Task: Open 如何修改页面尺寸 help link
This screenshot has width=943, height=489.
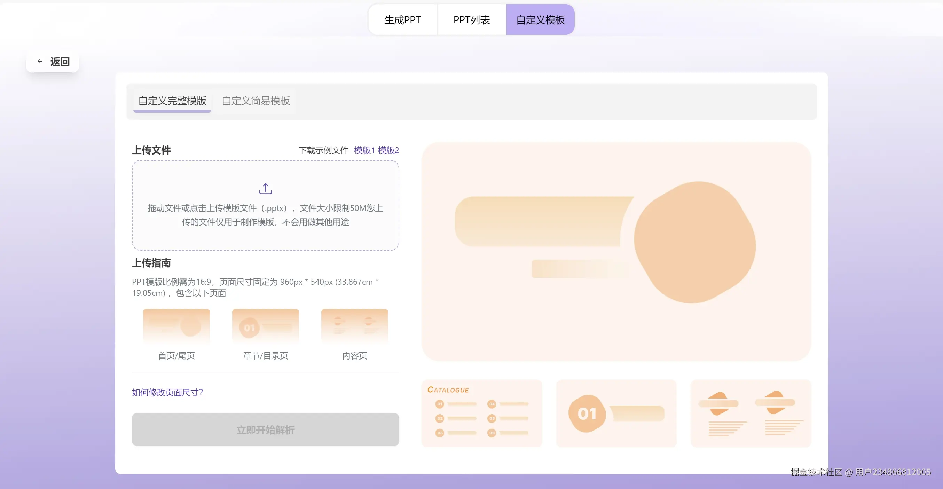Action: [167, 392]
